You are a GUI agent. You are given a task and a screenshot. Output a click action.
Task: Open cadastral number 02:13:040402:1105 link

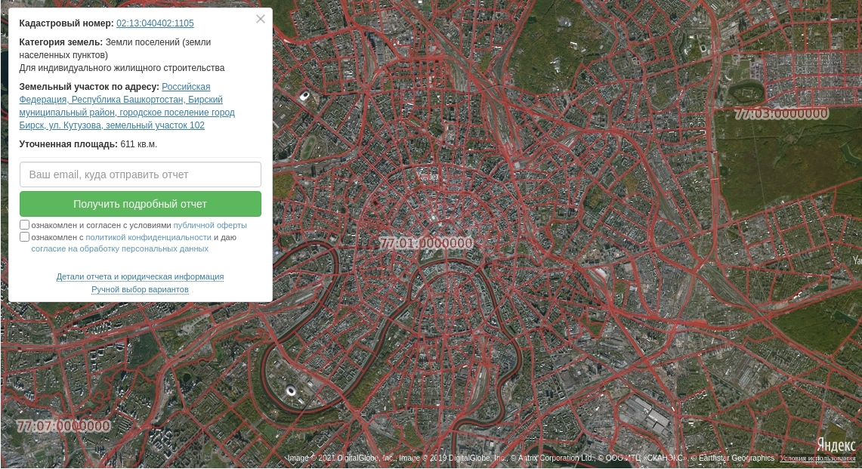155,23
